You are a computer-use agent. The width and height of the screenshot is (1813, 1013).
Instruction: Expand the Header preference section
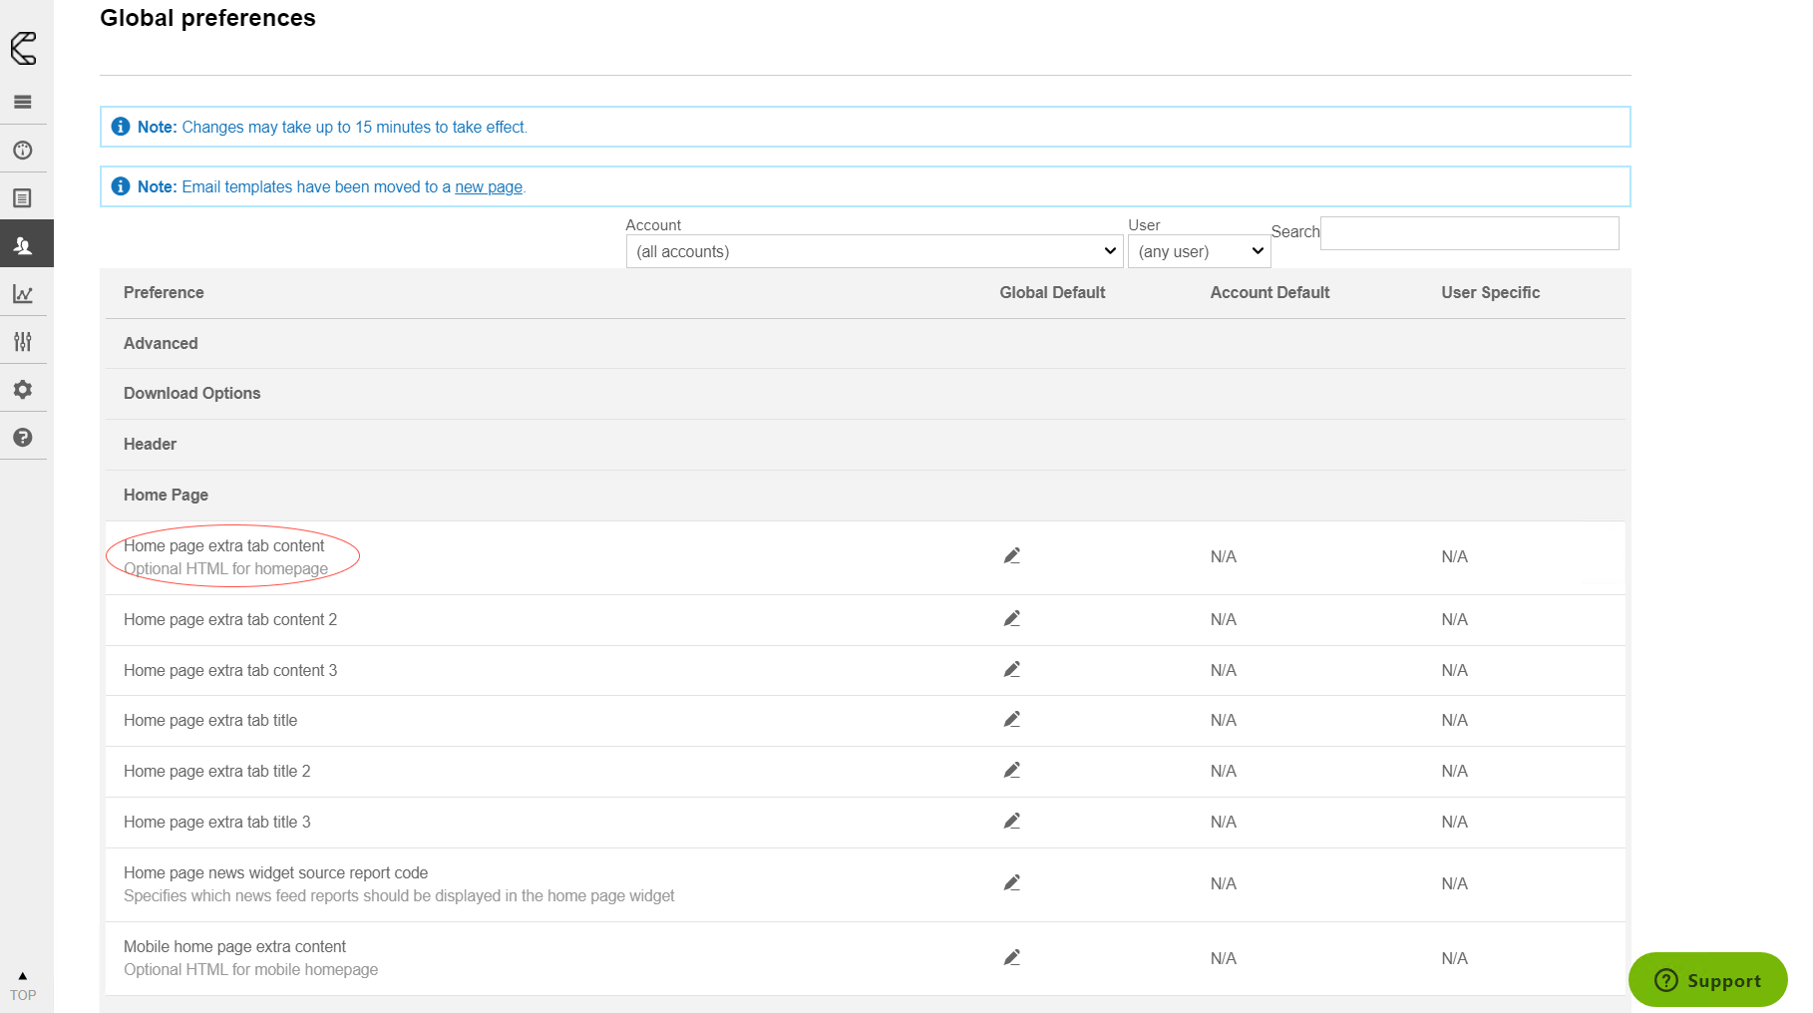point(150,445)
